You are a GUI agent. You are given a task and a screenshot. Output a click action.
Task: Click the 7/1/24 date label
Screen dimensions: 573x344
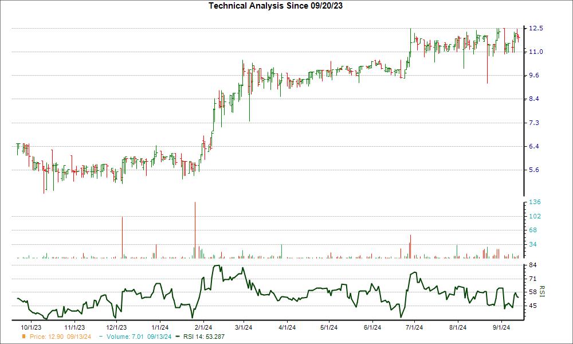coord(414,327)
